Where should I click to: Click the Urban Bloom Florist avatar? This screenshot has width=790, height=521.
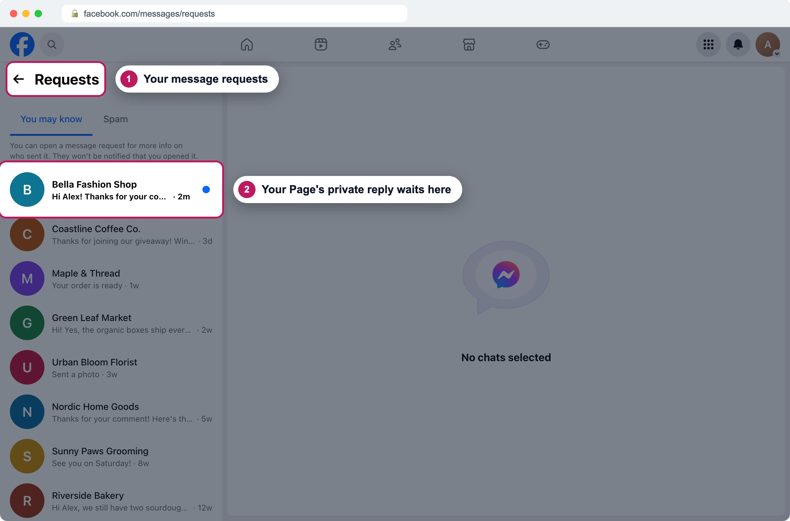27,368
